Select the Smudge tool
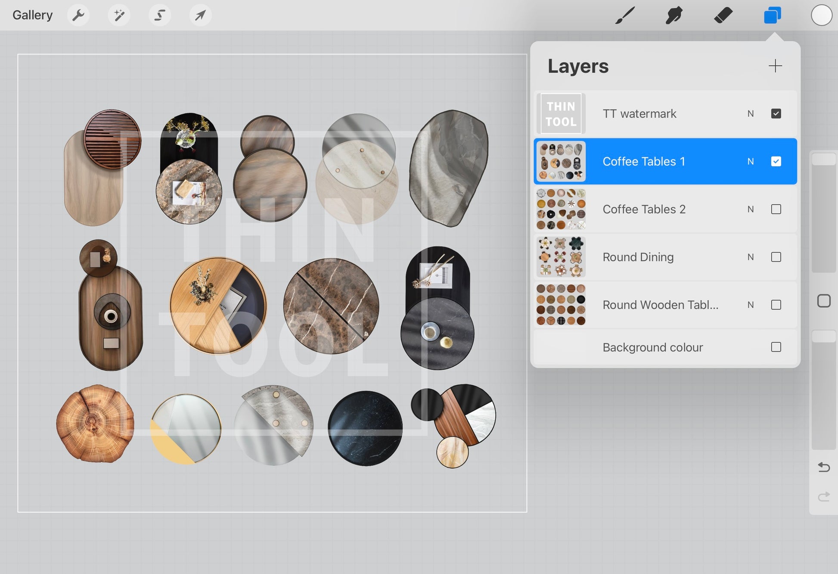838x574 pixels. 674,16
